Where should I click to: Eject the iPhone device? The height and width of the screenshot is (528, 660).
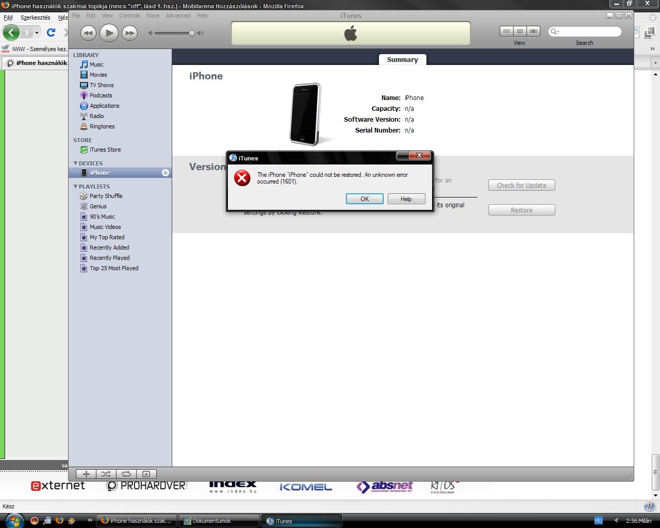click(166, 173)
